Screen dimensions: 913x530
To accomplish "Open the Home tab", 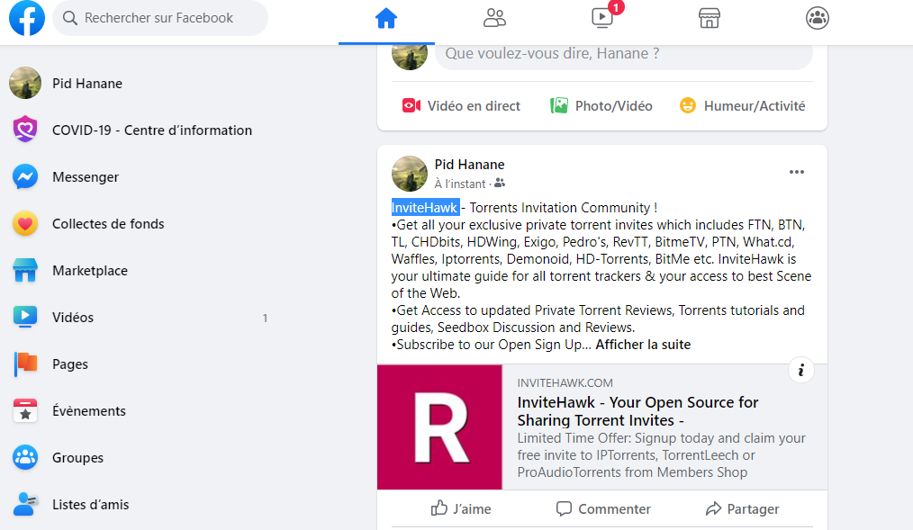I will click(386, 19).
